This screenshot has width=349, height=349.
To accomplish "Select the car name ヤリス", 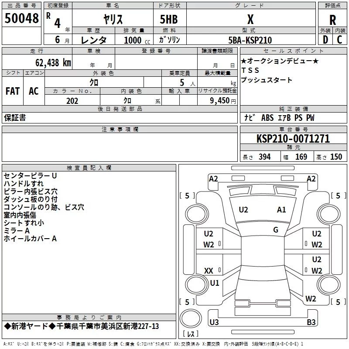I will pyautogui.click(x=113, y=19).
